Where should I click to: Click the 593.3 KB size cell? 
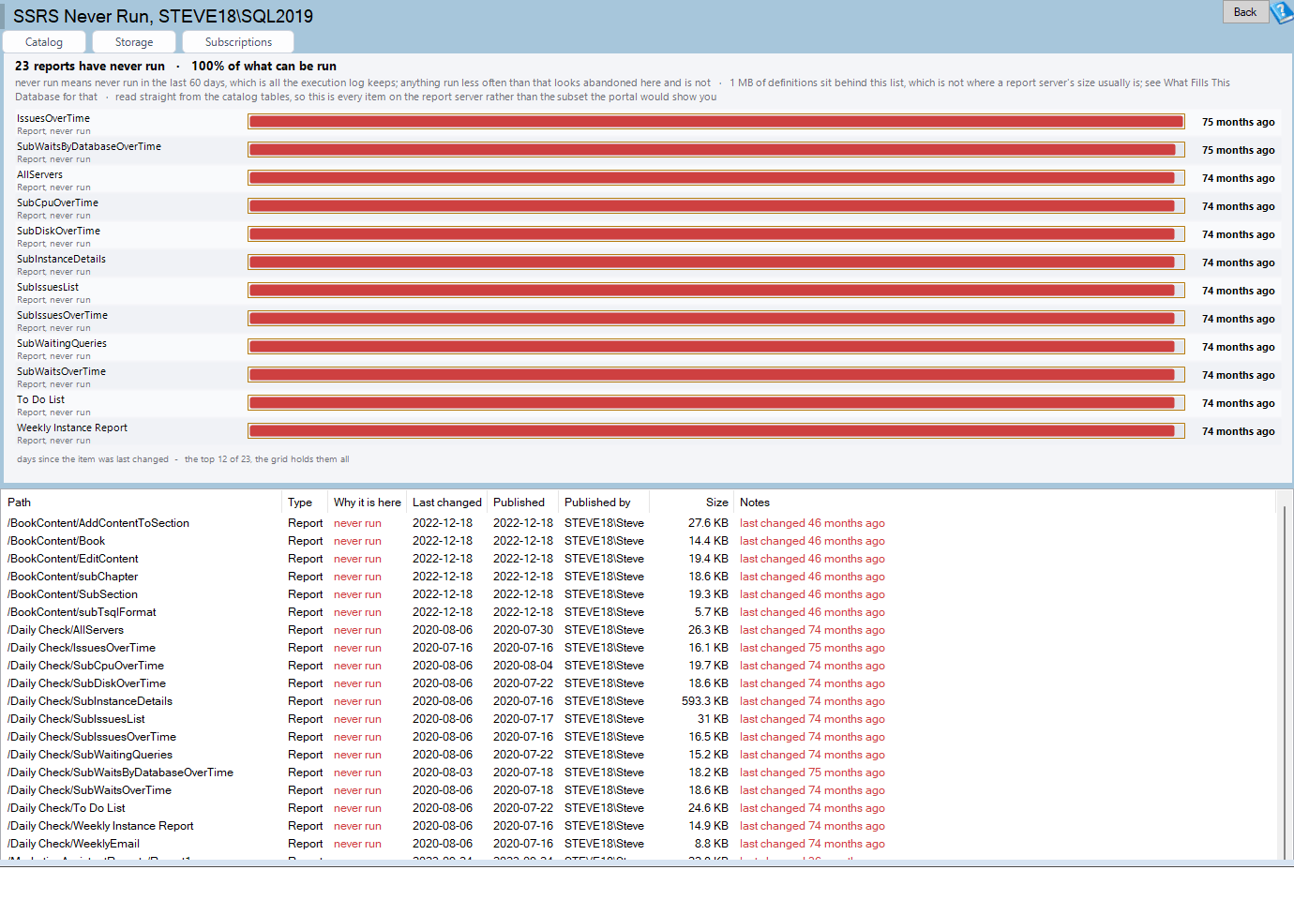705,701
